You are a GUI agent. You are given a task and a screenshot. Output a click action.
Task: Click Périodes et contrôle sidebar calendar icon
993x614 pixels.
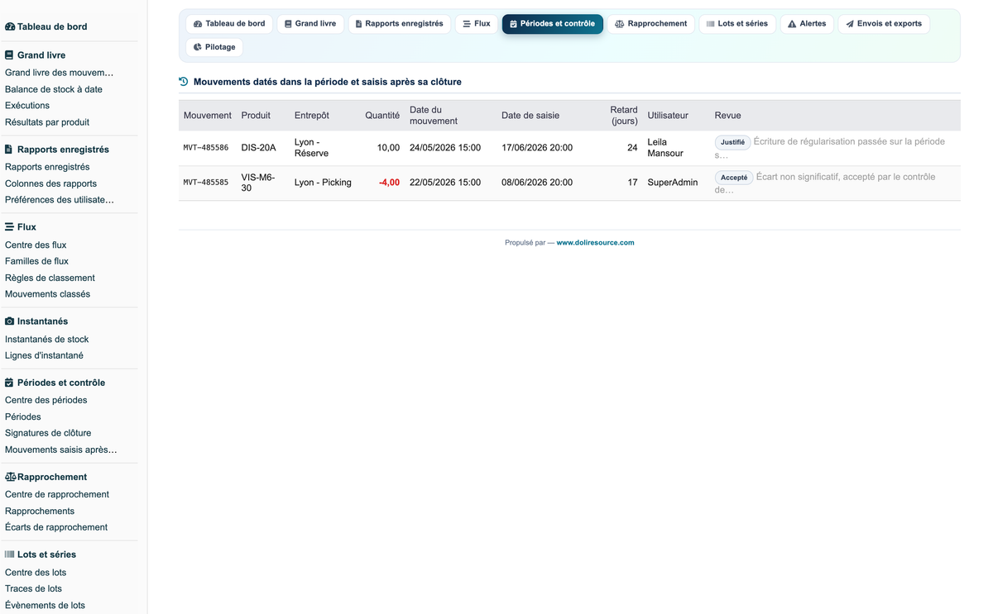(9, 383)
